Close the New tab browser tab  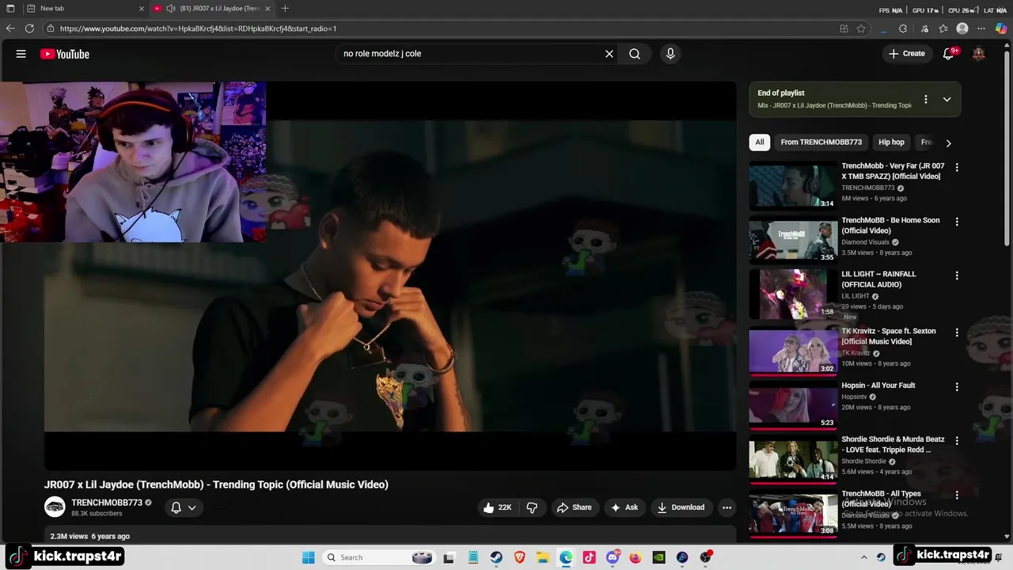pos(142,9)
